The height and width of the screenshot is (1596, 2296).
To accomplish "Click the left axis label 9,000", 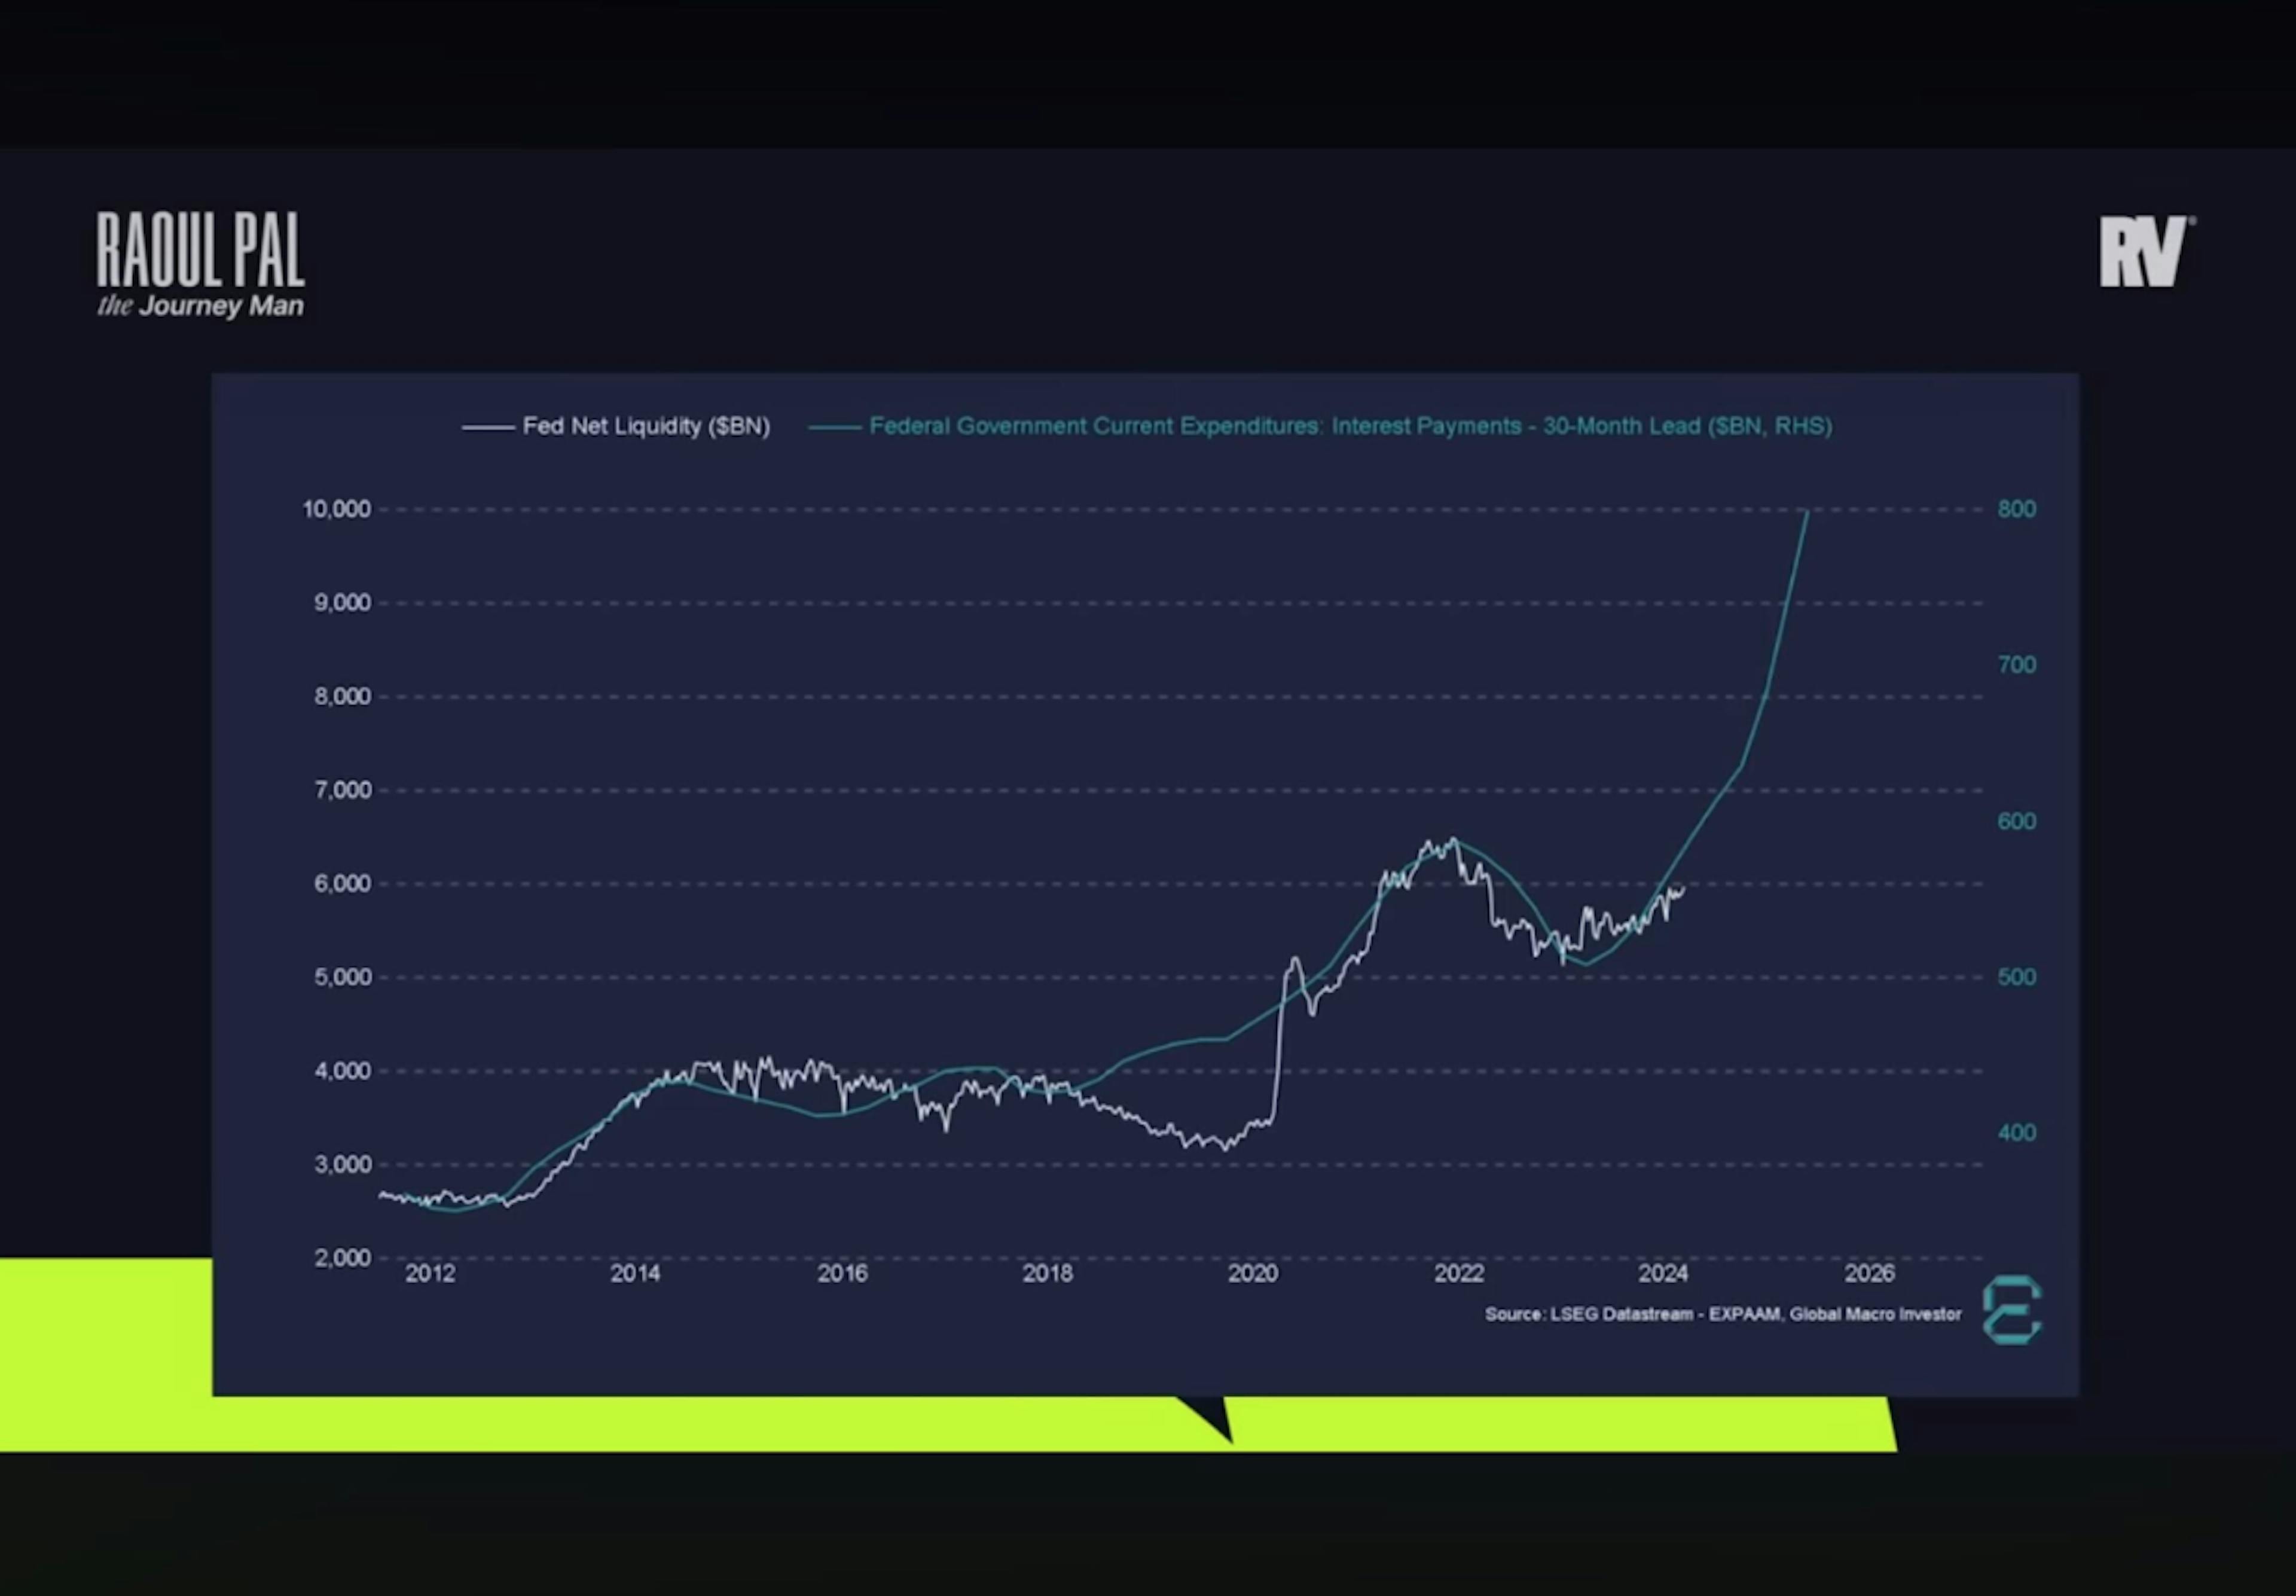I will tap(342, 603).
